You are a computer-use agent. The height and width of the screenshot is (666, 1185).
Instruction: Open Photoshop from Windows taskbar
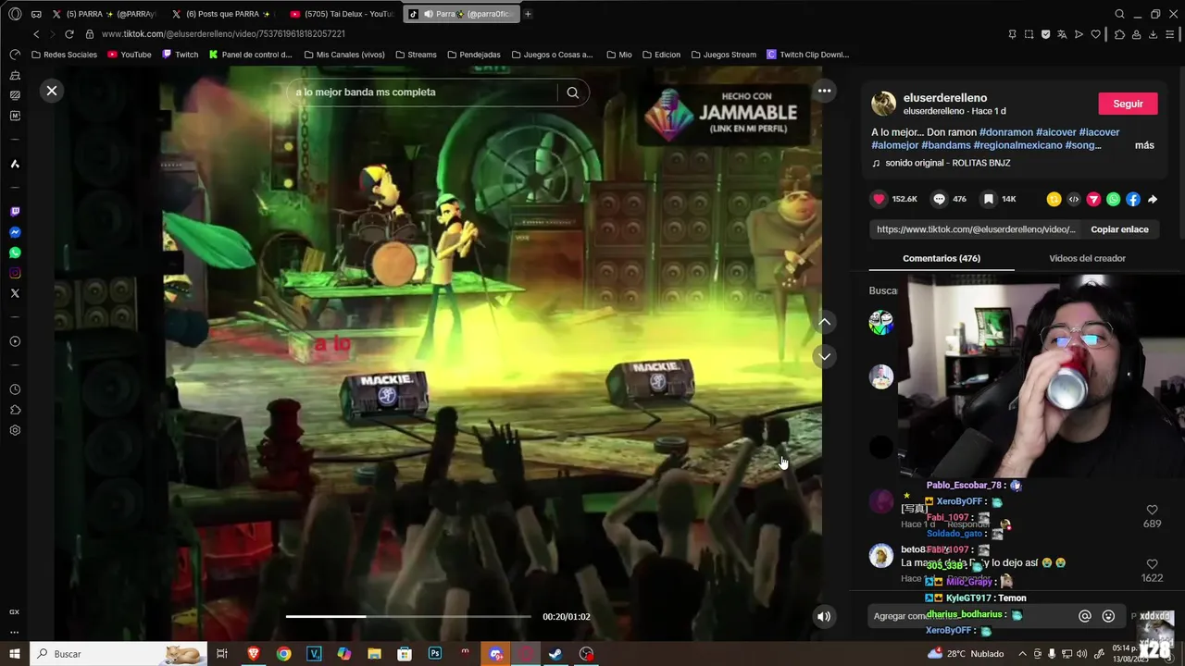434,654
